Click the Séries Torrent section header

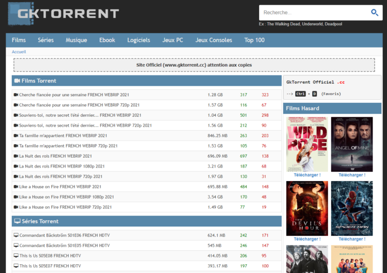(x=147, y=221)
